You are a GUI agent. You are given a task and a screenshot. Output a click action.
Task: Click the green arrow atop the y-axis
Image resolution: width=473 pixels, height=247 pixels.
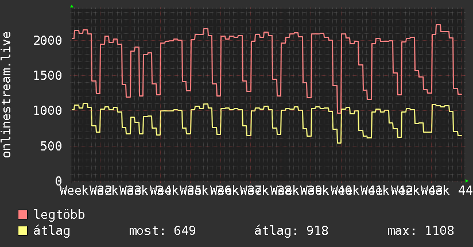(x=72, y=6)
